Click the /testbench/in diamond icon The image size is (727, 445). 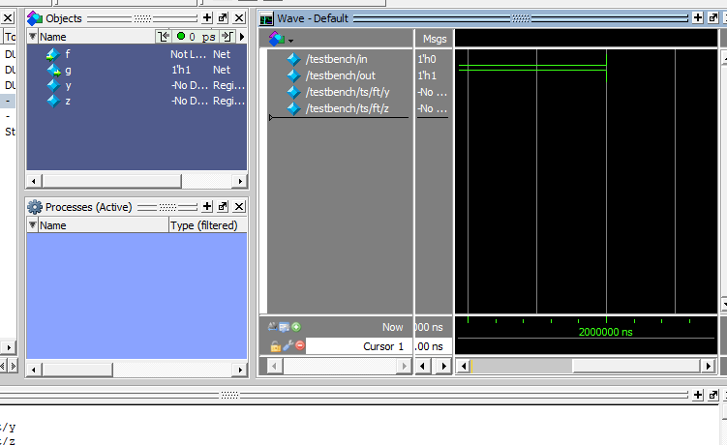(293, 59)
